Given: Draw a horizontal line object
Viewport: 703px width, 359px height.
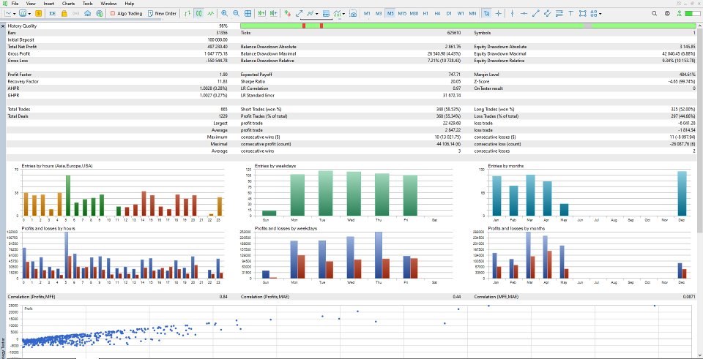Looking at the screenshot, I should [524, 13].
